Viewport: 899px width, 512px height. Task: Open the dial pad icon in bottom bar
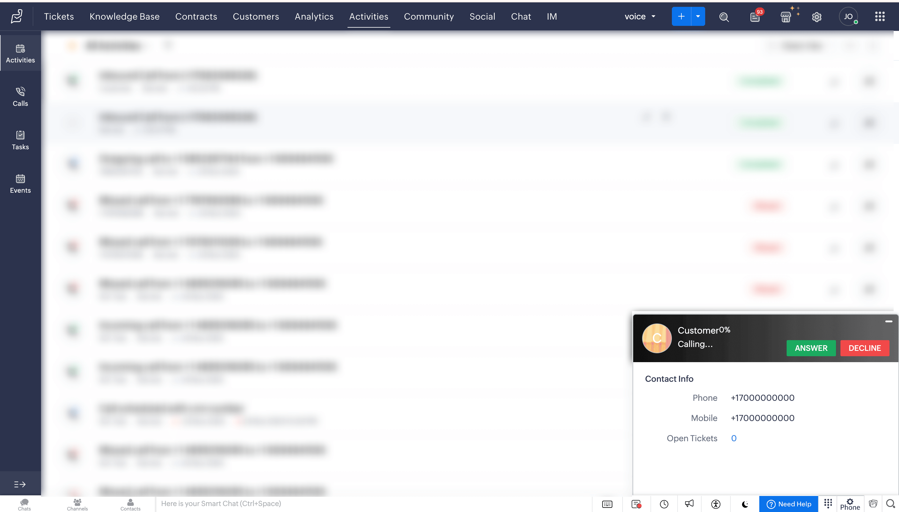[x=828, y=504]
